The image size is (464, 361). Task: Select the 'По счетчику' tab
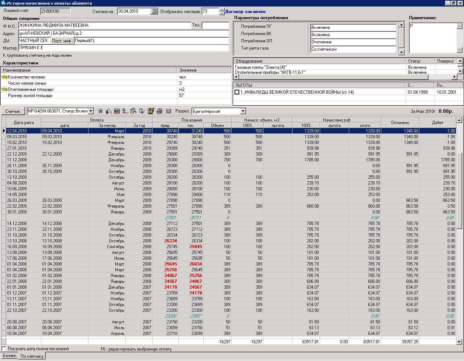click(32, 356)
